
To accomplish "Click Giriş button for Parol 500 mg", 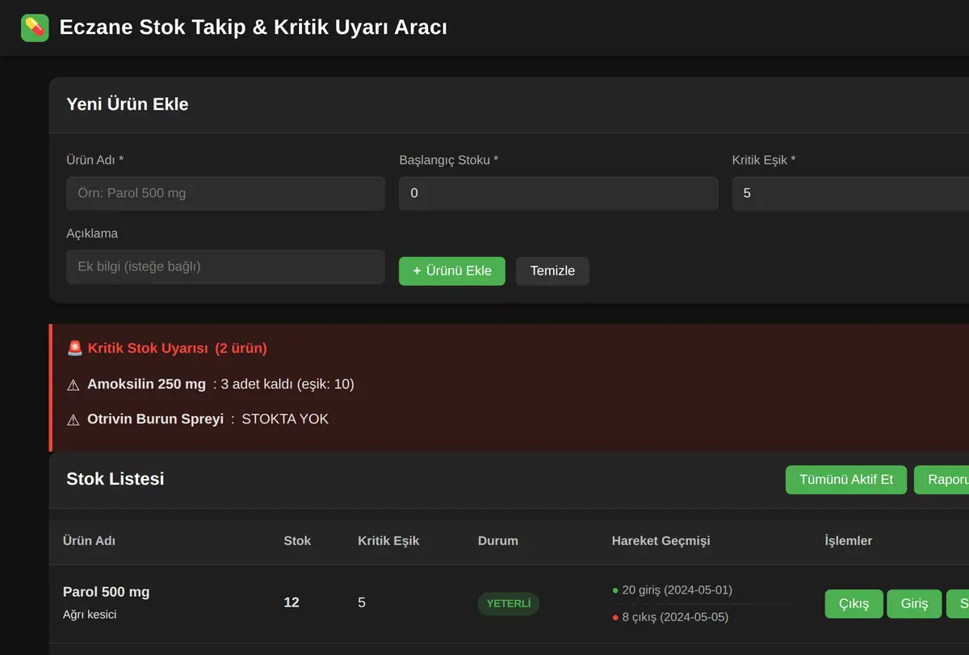I will (915, 603).
